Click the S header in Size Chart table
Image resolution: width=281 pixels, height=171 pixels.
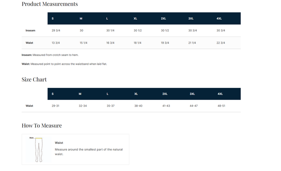tap(52, 94)
